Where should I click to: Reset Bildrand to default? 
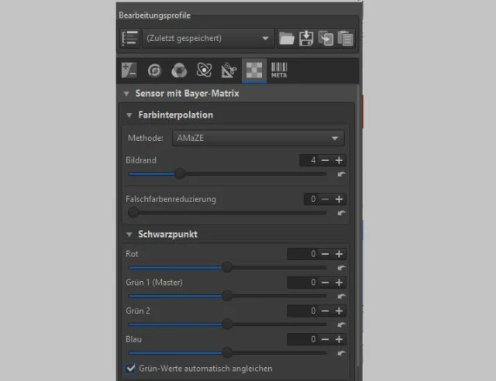point(341,174)
